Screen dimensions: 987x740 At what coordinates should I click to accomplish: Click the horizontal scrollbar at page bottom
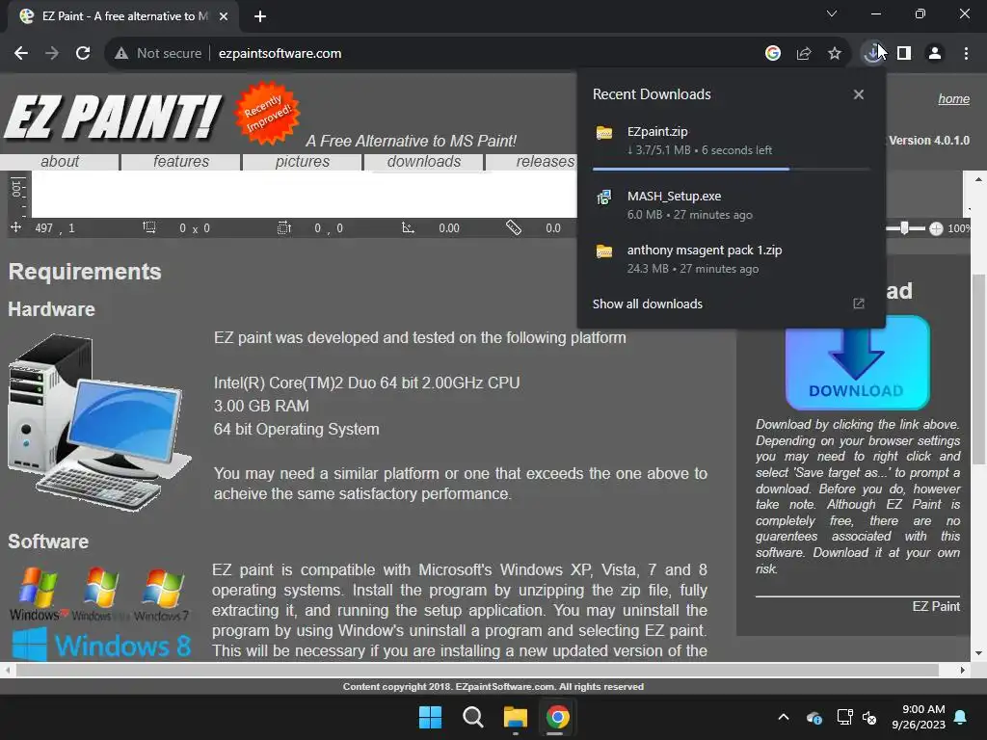coord(477,671)
